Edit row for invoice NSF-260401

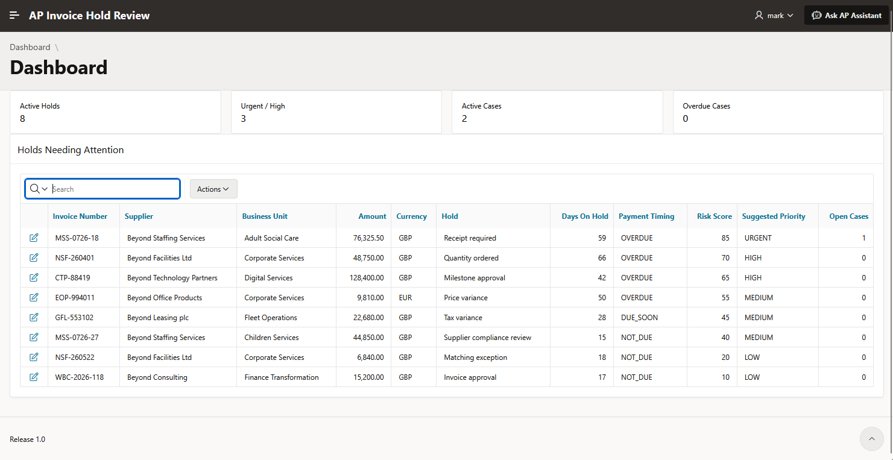coord(34,257)
